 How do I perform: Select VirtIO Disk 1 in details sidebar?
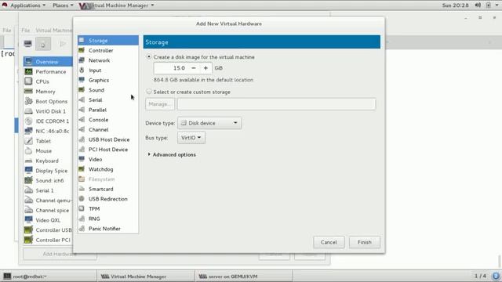48,111
